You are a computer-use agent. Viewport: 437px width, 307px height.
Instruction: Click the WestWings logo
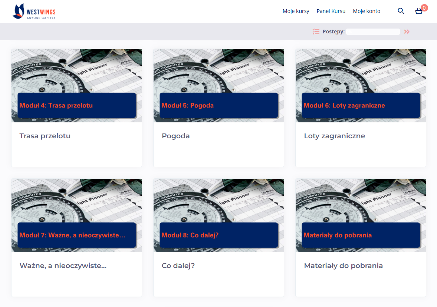tap(34, 11)
